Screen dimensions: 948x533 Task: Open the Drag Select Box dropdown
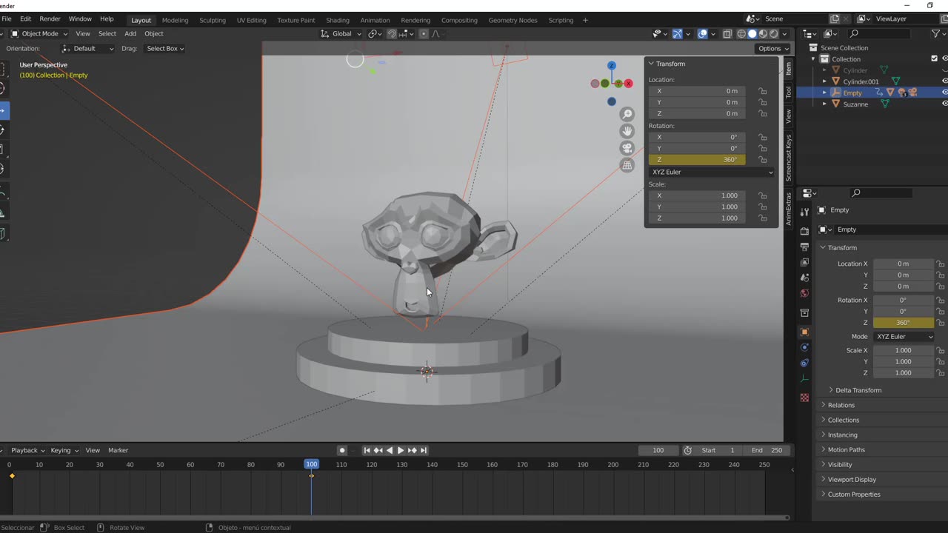[164, 48]
